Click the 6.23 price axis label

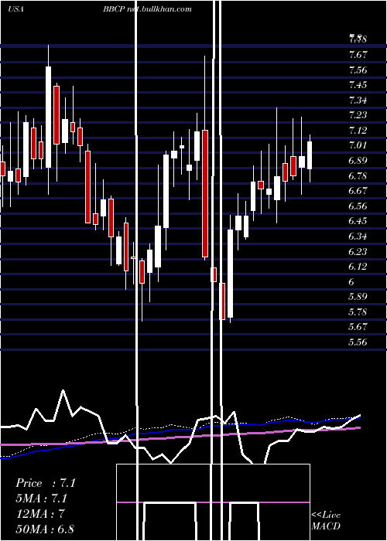point(358,251)
